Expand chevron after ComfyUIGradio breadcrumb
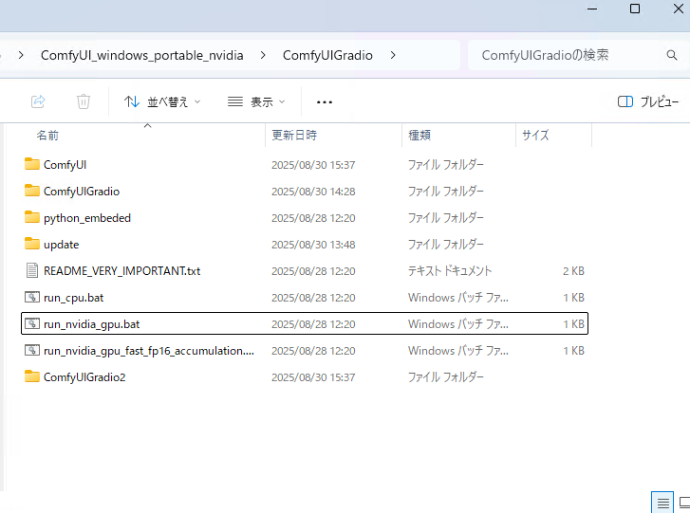This screenshot has width=690, height=513. pyautogui.click(x=393, y=55)
